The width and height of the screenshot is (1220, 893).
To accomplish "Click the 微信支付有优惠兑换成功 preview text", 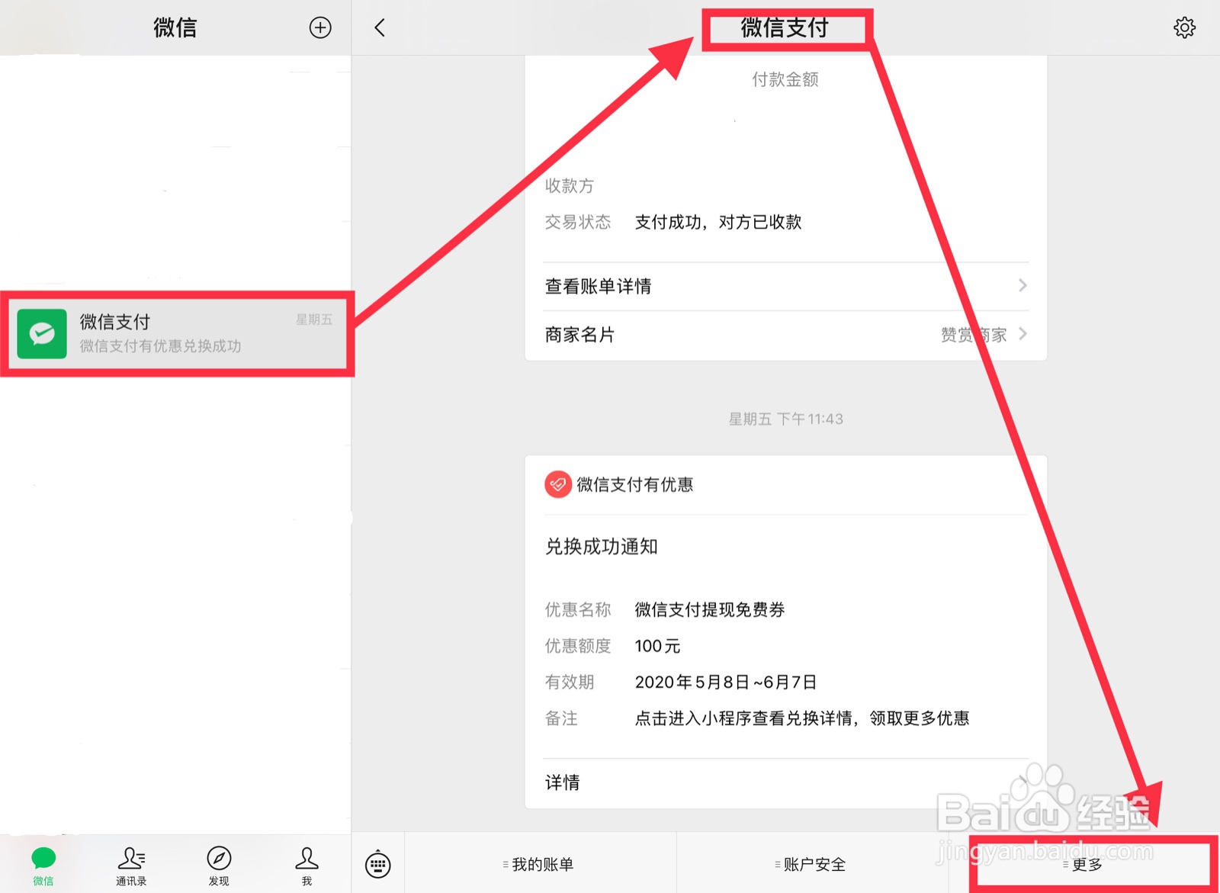I will click(x=160, y=346).
